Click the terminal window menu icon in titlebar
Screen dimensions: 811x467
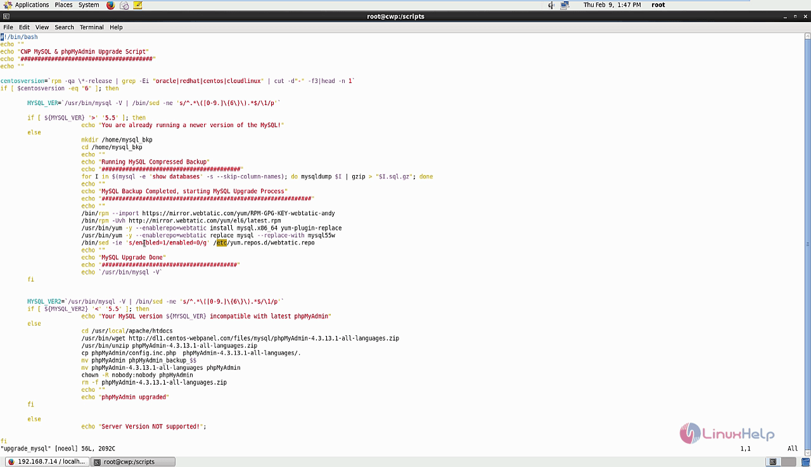click(x=6, y=16)
